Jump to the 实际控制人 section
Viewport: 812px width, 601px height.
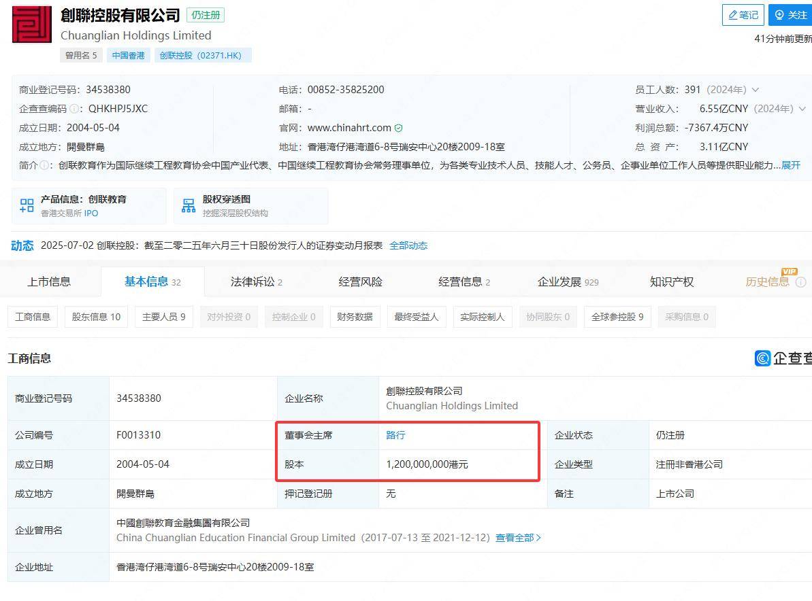(483, 317)
